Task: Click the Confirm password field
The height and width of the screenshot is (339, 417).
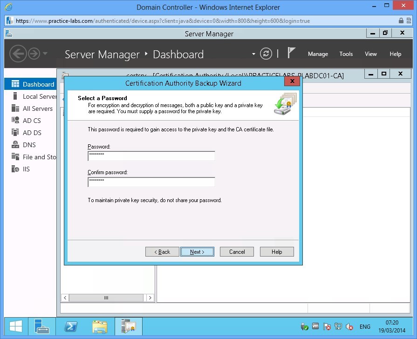Action: [x=151, y=182]
